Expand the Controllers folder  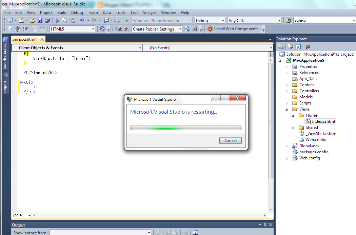click(x=286, y=91)
